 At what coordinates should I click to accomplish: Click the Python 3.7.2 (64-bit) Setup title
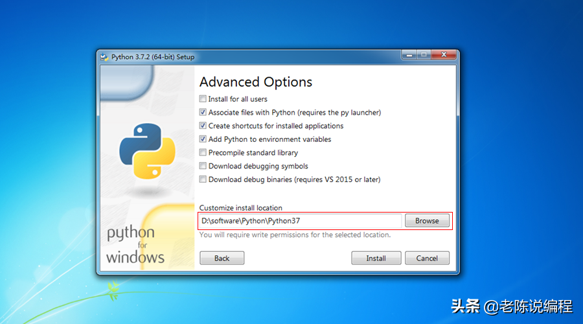tap(153, 57)
